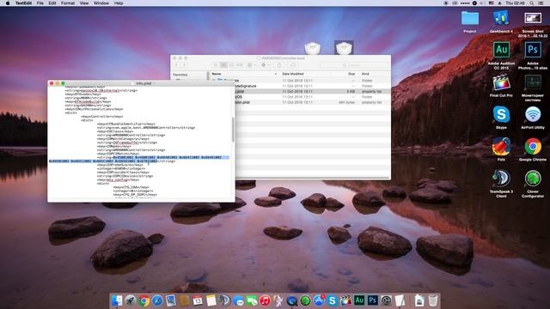Click Finder share button

(x=279, y=65)
